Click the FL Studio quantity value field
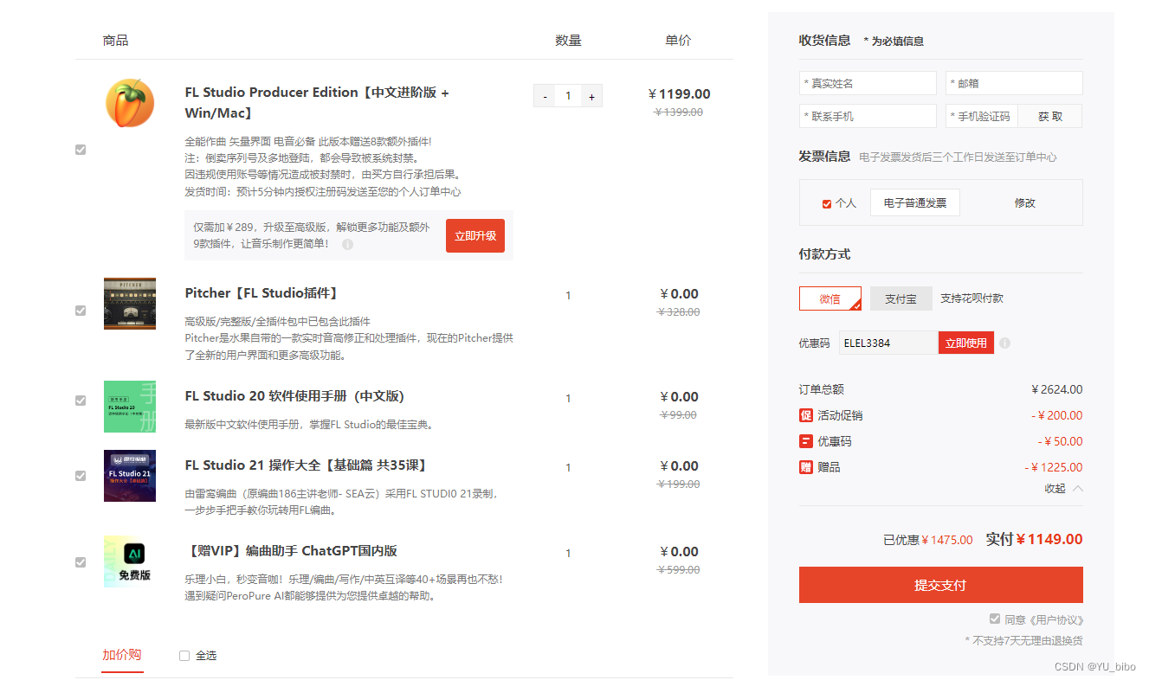The width and height of the screenshot is (1149, 680). (x=568, y=96)
